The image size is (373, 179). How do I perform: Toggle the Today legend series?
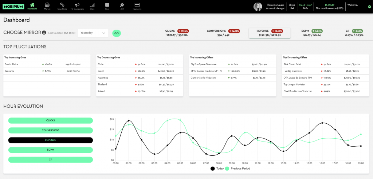[217, 168]
